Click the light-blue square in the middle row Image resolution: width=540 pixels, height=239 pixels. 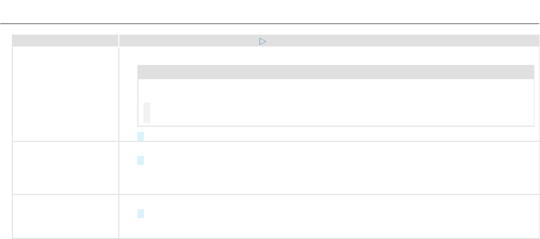141,160
